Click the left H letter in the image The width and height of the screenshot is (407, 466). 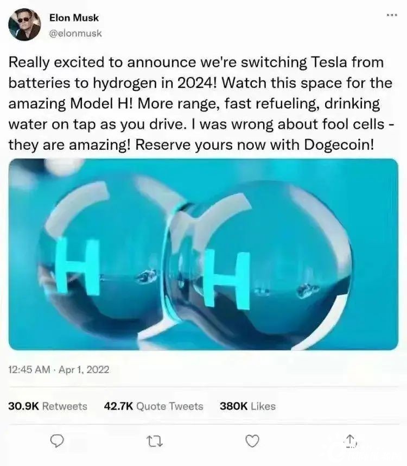pos(78,267)
